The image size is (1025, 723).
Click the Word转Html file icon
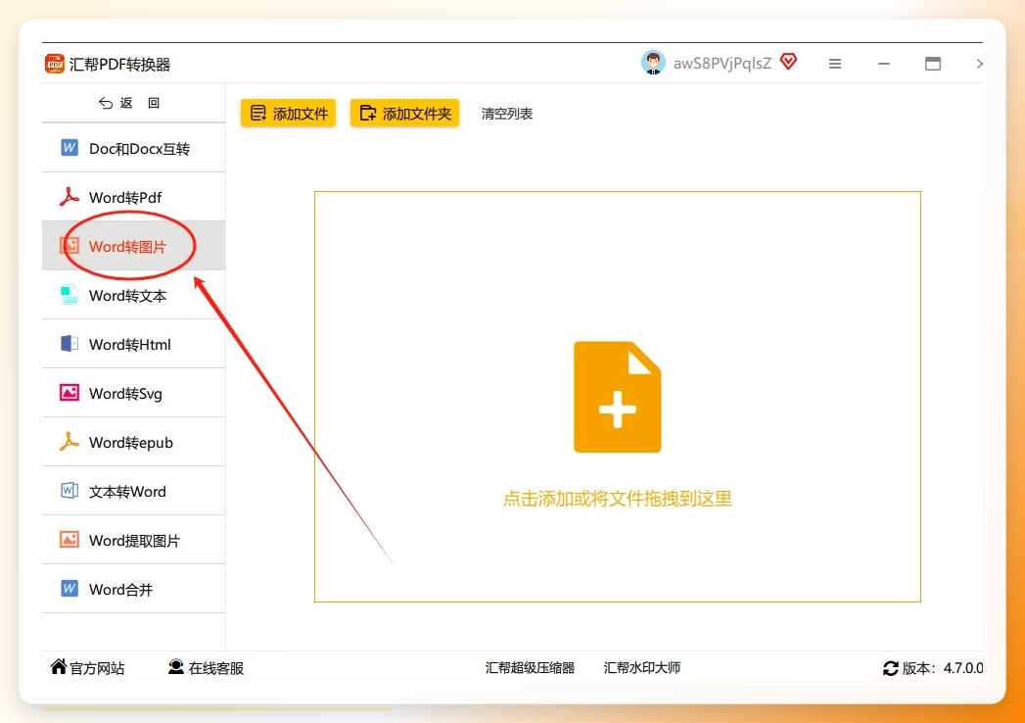70,344
